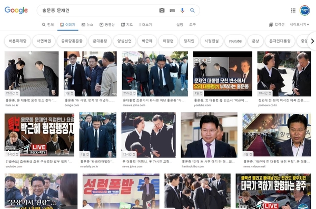Select the youtube filter chip
316x209 pixels.
pos(235,41)
